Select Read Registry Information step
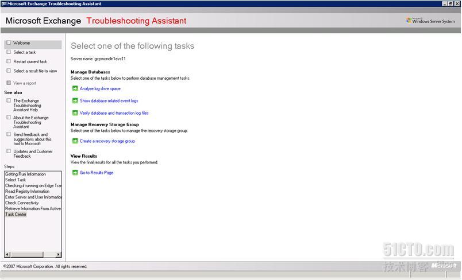 27,191
